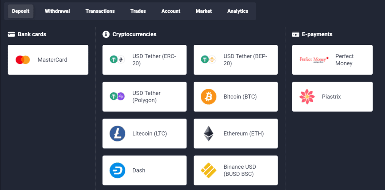Click the MasterCard logo icon

(23, 60)
